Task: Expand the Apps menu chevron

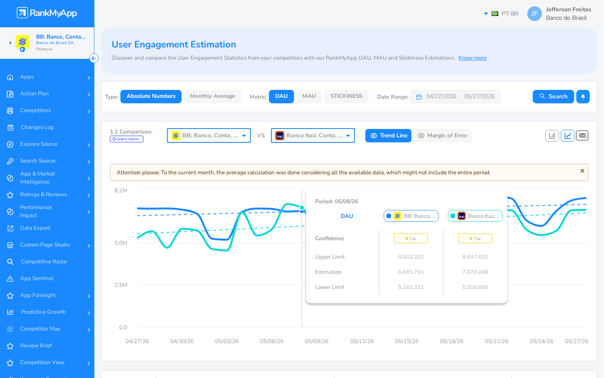Action: point(89,78)
